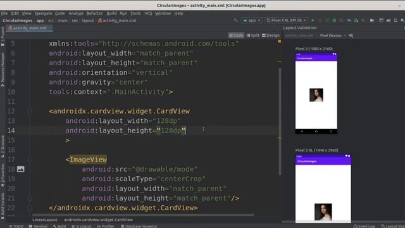Click the Sync Project with Gradle icon
Image resolution: width=405 pixels, height=228 pixels.
tap(389, 20)
